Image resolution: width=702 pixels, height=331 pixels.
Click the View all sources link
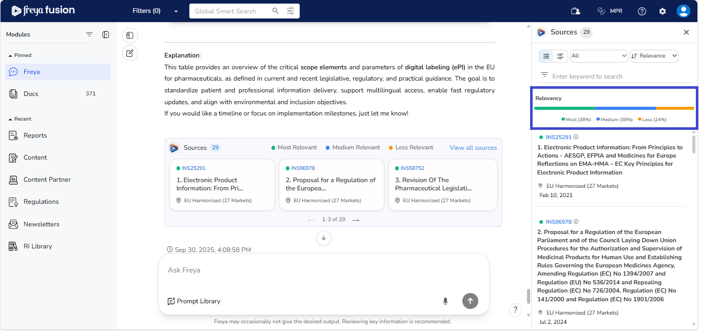(473, 148)
